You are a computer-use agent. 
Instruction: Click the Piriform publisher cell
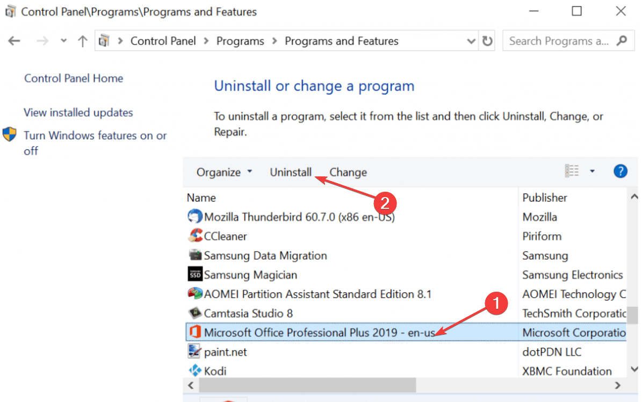pos(542,236)
